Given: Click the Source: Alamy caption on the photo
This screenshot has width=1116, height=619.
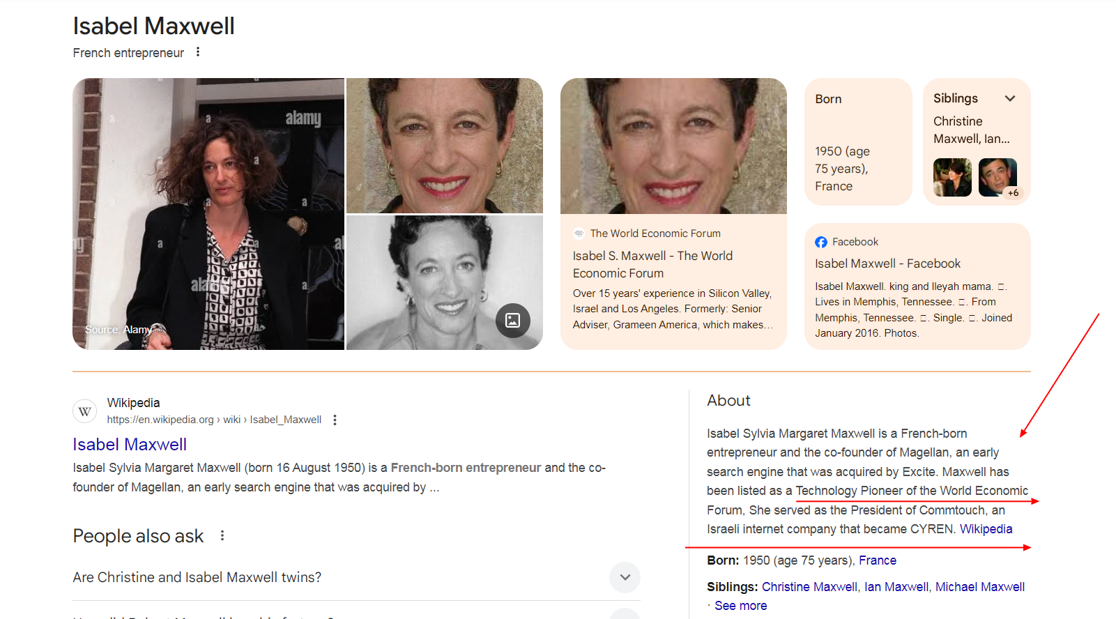Looking at the screenshot, I should (x=119, y=330).
